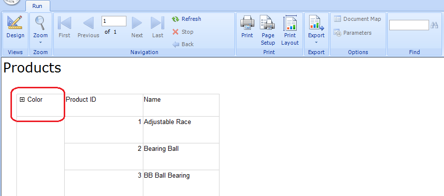Go to Next page
444x196 pixels.
click(x=137, y=27)
